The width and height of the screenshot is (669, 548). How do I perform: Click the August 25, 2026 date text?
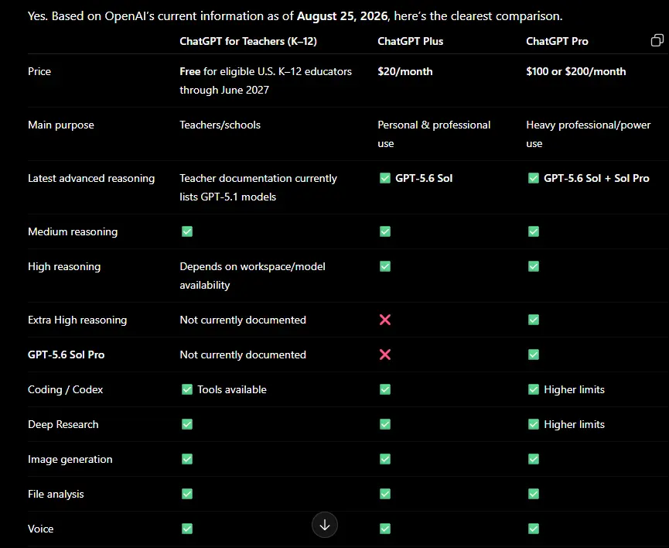342,15
